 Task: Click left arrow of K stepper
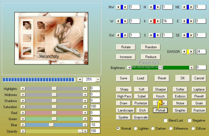(x=151, y=21)
